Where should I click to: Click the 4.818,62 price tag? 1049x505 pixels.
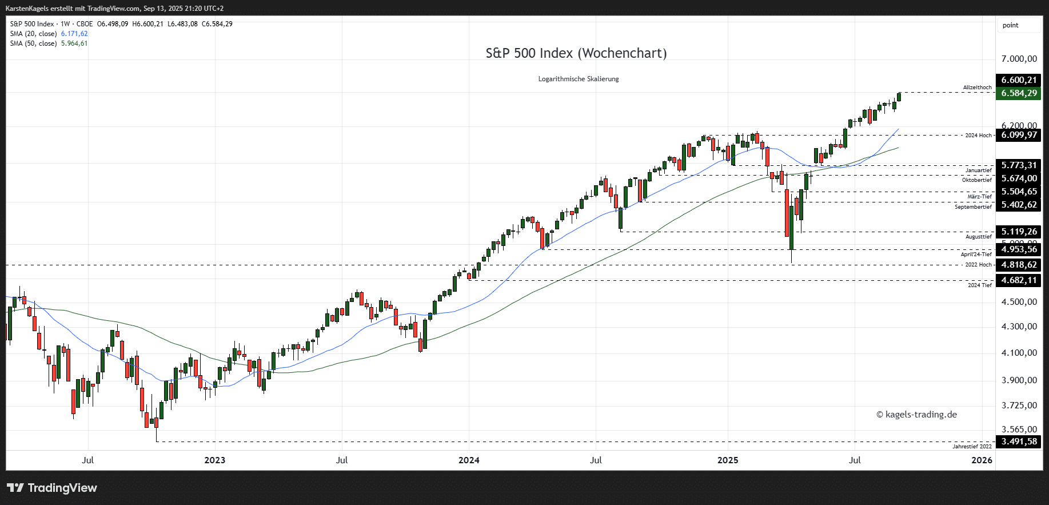click(x=1019, y=265)
